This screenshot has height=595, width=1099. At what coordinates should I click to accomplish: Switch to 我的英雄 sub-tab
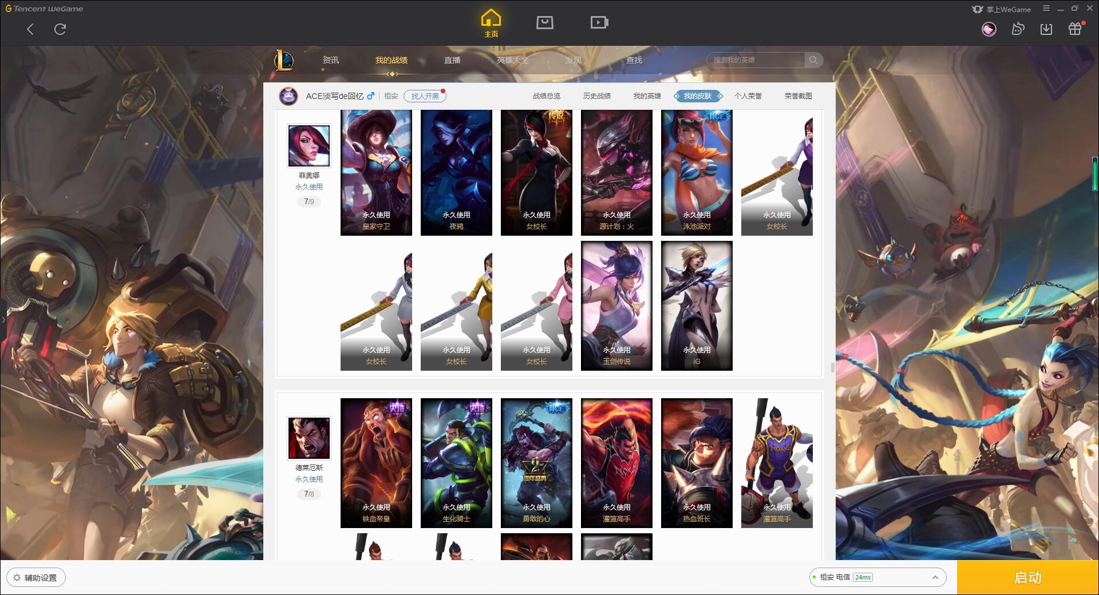pyautogui.click(x=647, y=96)
